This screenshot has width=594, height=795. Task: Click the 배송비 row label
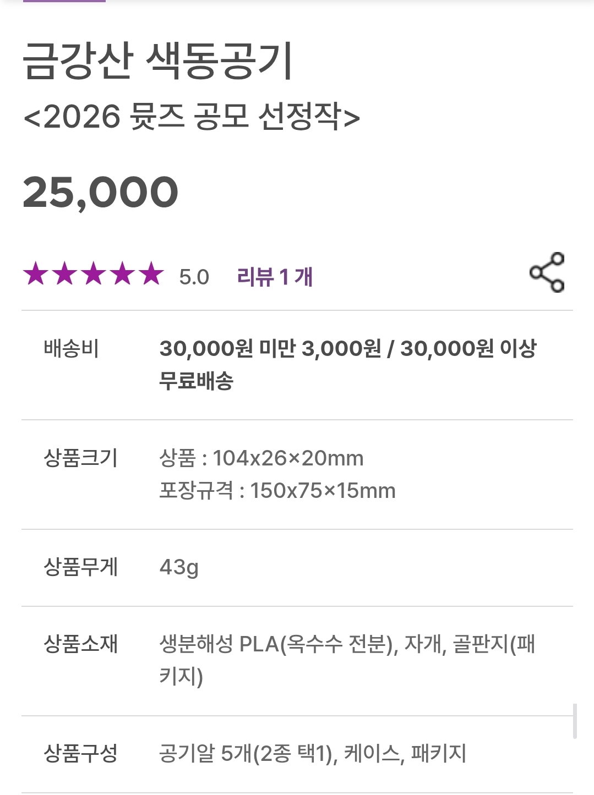point(71,349)
